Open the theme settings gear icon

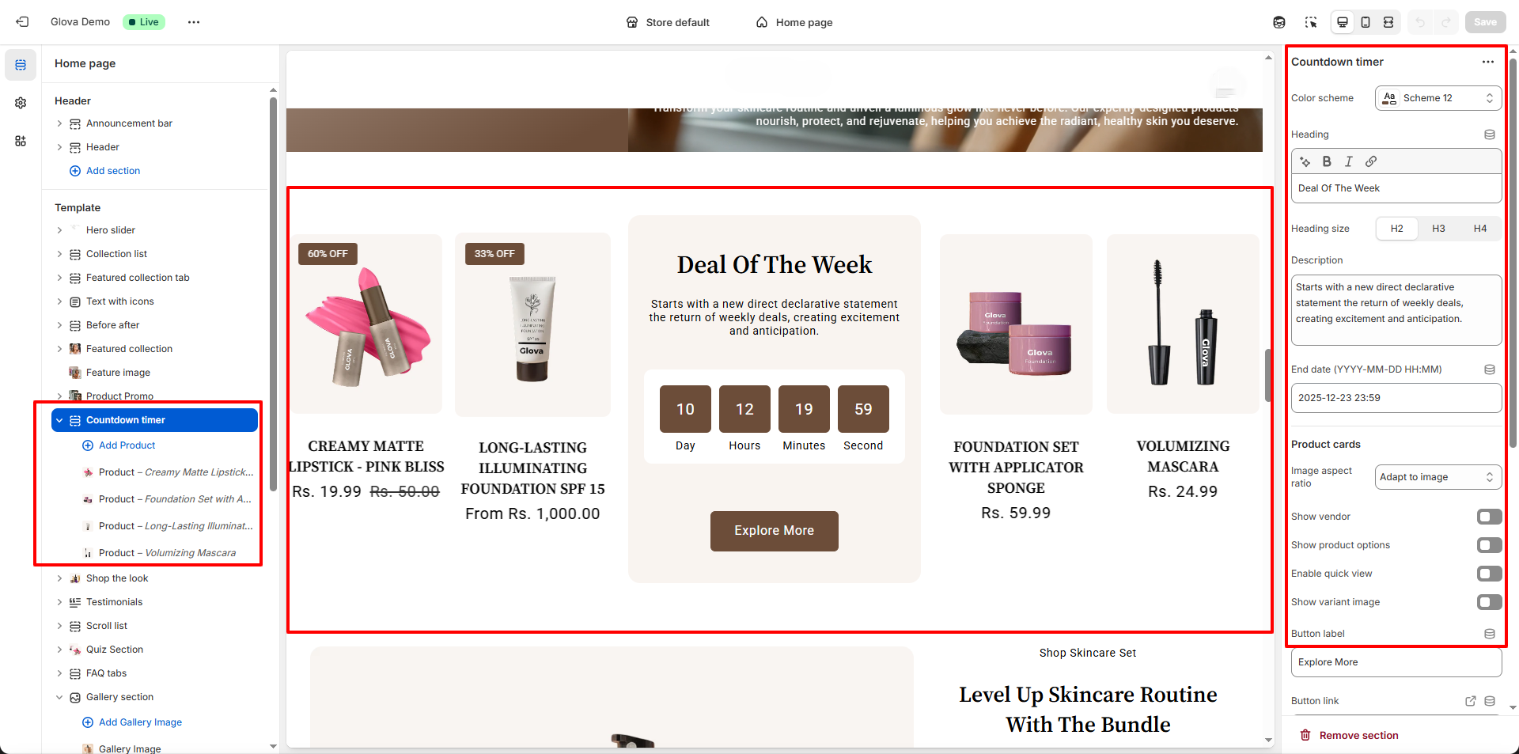[x=21, y=103]
